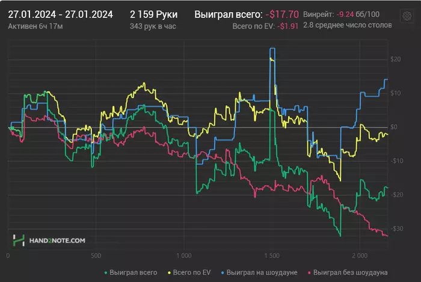
Task: Toggle the pink 'Выиграл без шоудауна' legend dot
Action: 309,273
